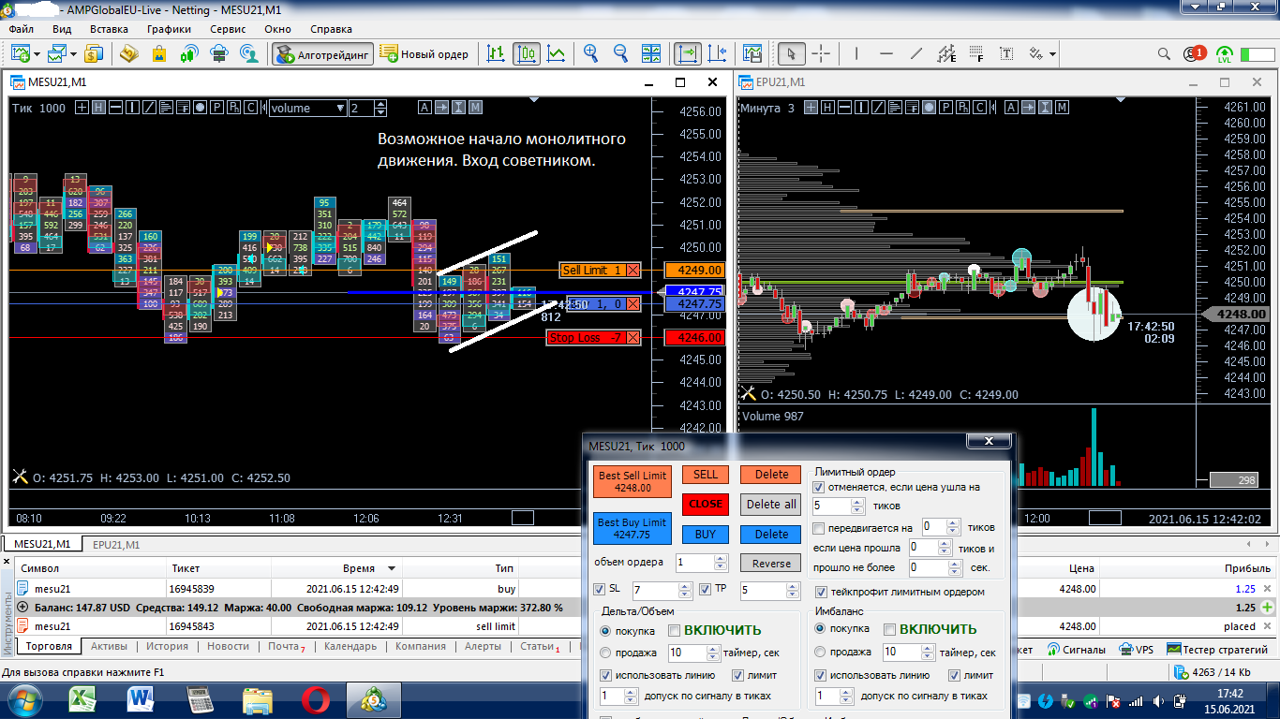Click the Reverse button
Viewport: 1280px width, 719px height.
click(x=771, y=564)
